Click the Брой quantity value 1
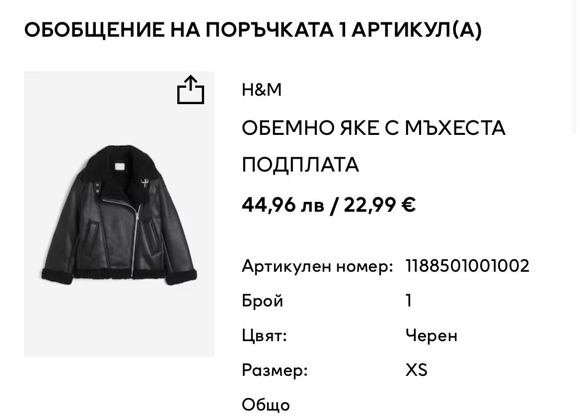581x417 pixels. (x=409, y=300)
